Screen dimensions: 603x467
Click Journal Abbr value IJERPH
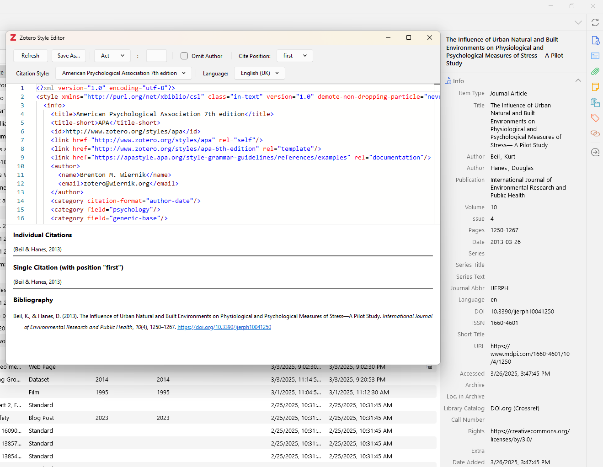point(499,288)
